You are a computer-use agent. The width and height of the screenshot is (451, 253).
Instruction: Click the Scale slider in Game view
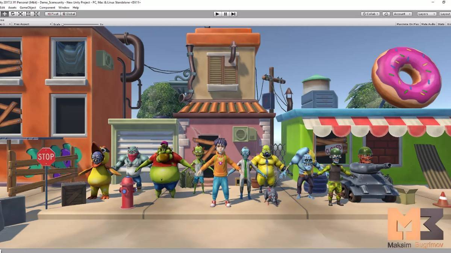coord(80,24)
